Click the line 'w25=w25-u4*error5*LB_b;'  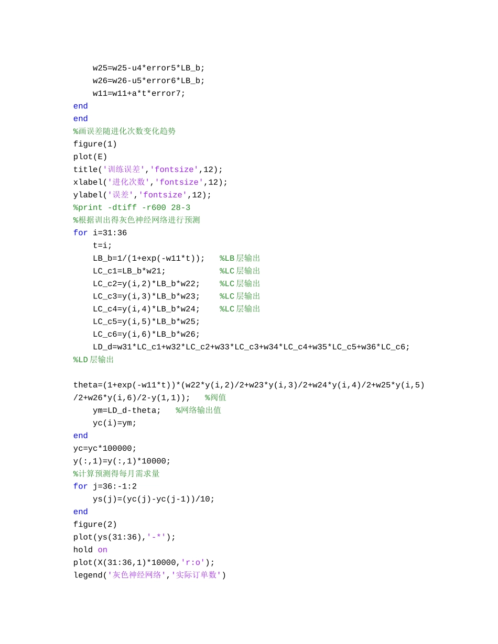point(149,68)
